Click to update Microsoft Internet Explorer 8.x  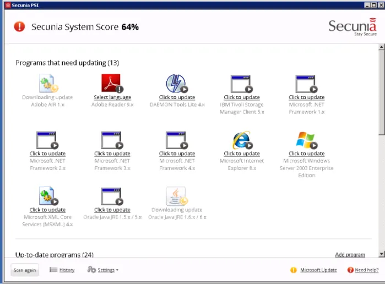pos(242,154)
